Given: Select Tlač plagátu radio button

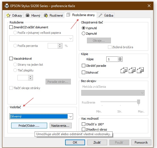Looking at the screenshot, I should 15,70.
